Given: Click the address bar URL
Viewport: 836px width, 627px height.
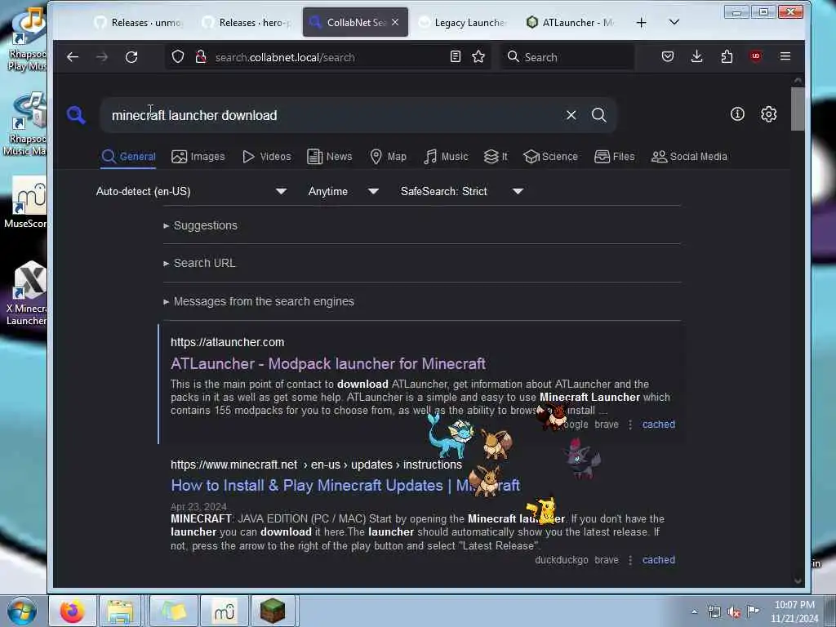Looking at the screenshot, I should 285,58.
